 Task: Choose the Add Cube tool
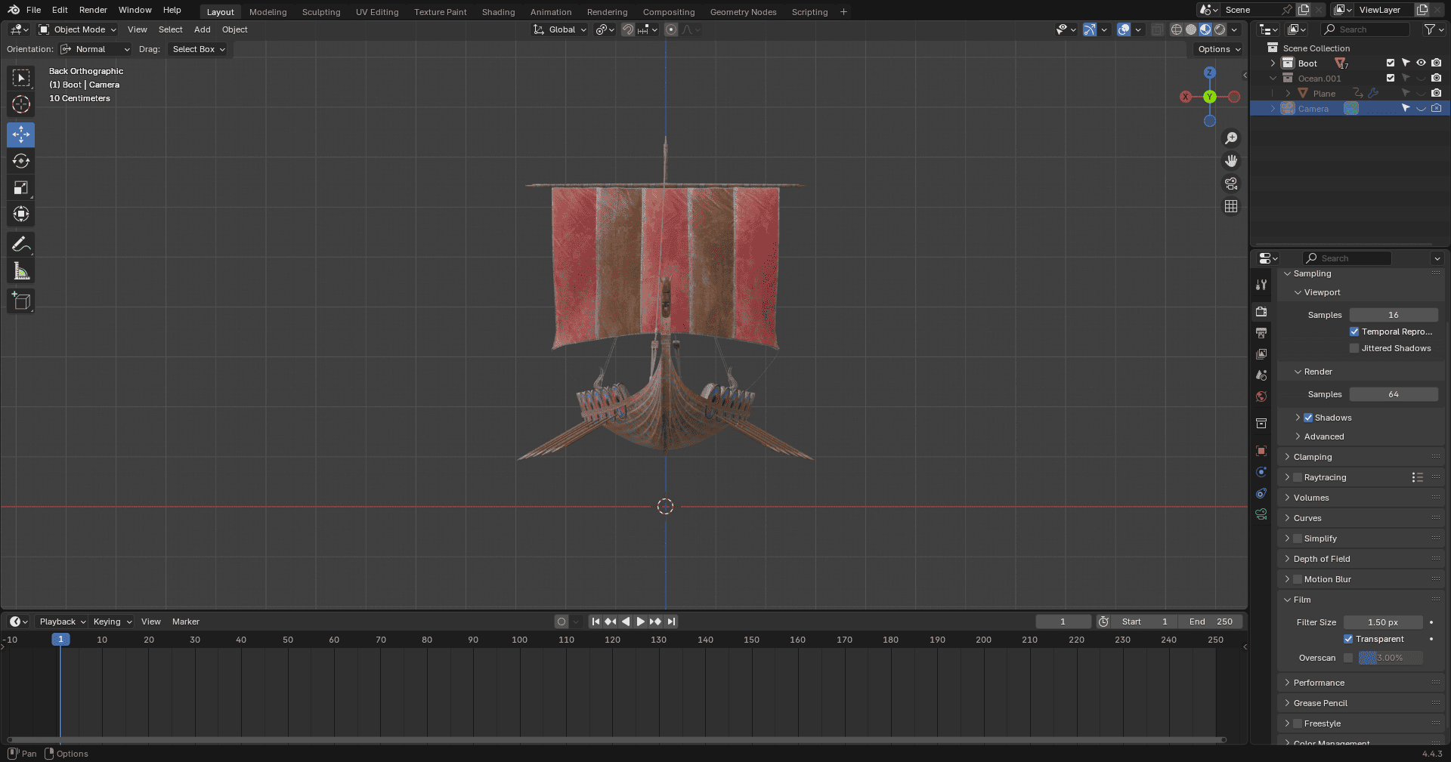(x=21, y=301)
